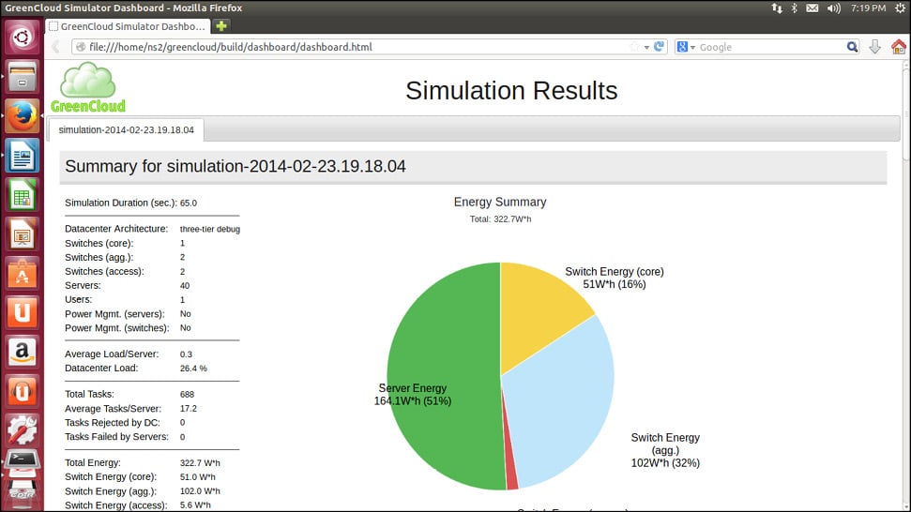Click the GreenCloud logo
Screen dimensions: 911x512
tap(88, 88)
